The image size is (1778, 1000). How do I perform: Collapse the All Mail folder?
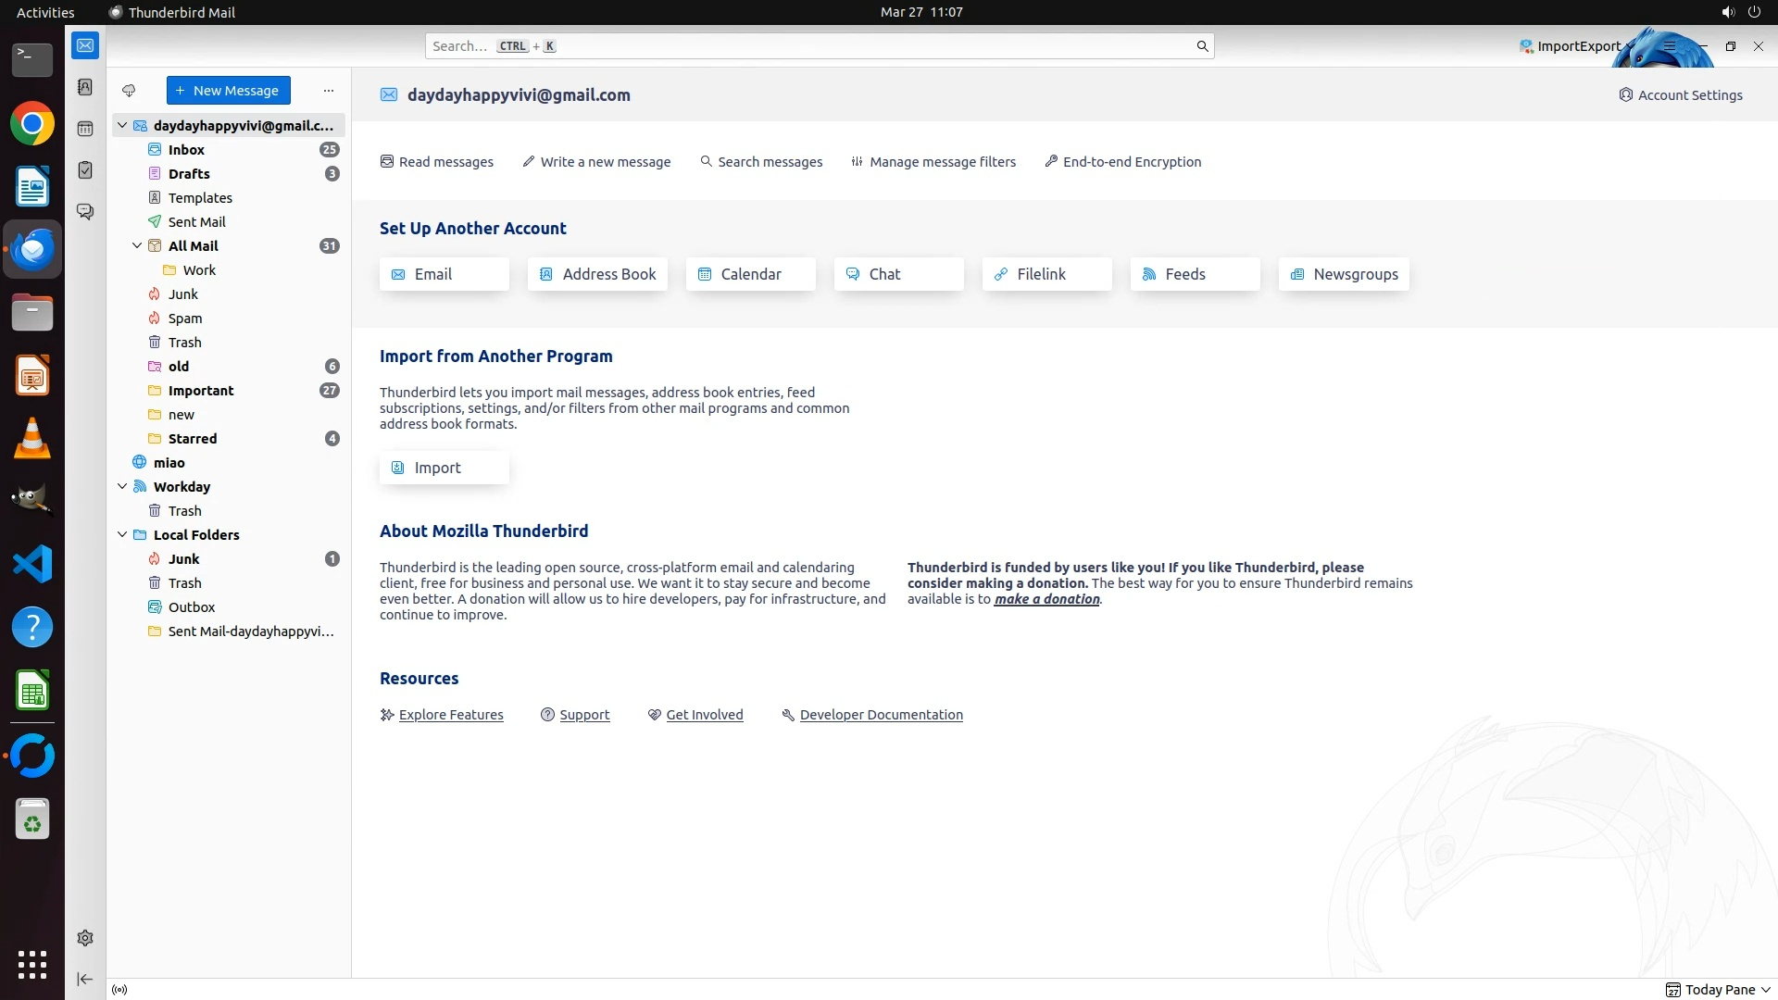[137, 246]
